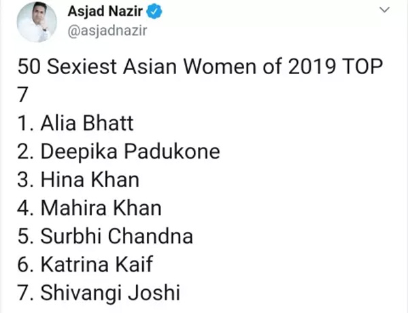Click the word 'Women' in the tweet
Image resolution: width=408 pixels, height=313 pixels.
[220, 67]
